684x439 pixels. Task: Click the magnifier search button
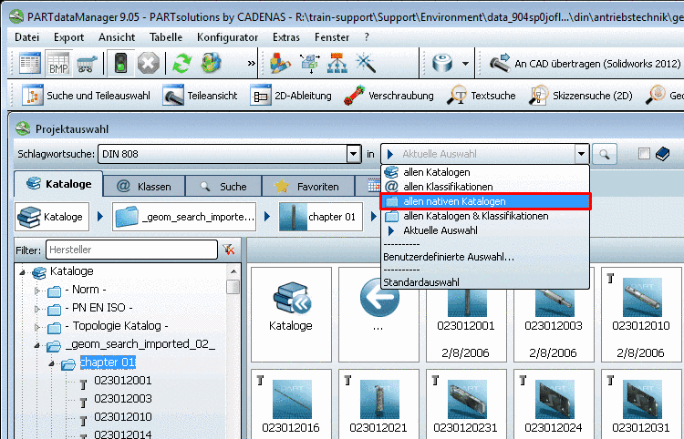(x=605, y=154)
